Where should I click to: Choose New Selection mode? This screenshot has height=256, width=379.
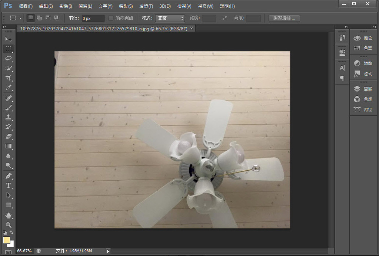coord(30,18)
